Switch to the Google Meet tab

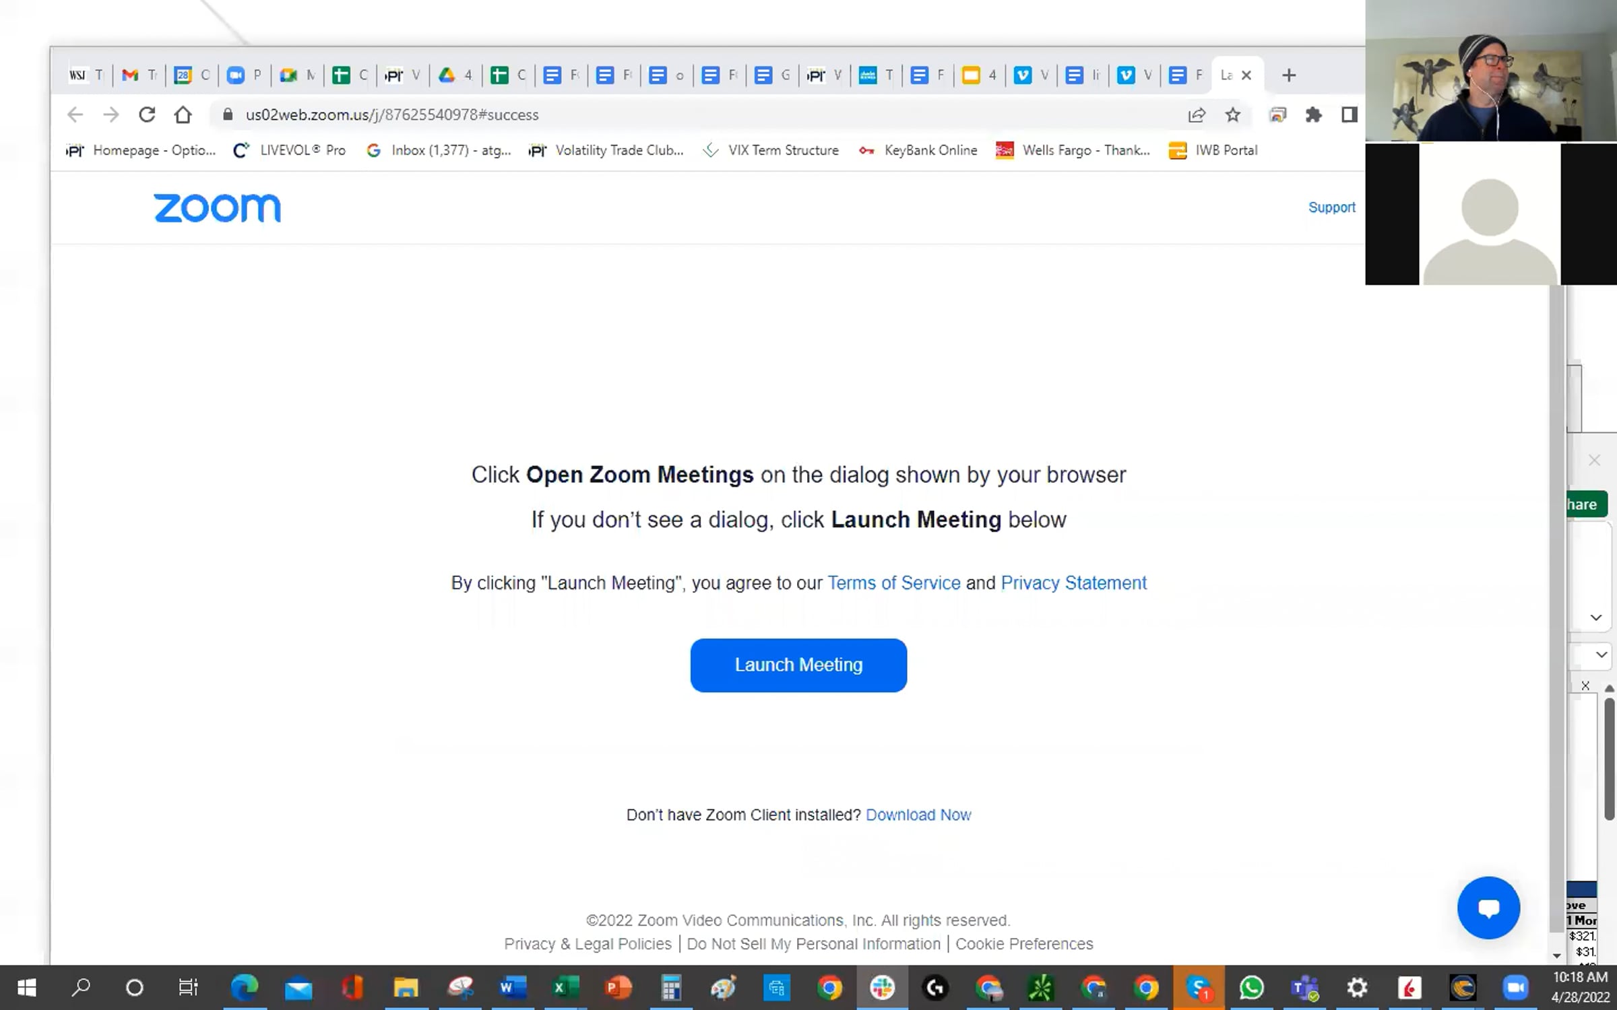(x=296, y=75)
